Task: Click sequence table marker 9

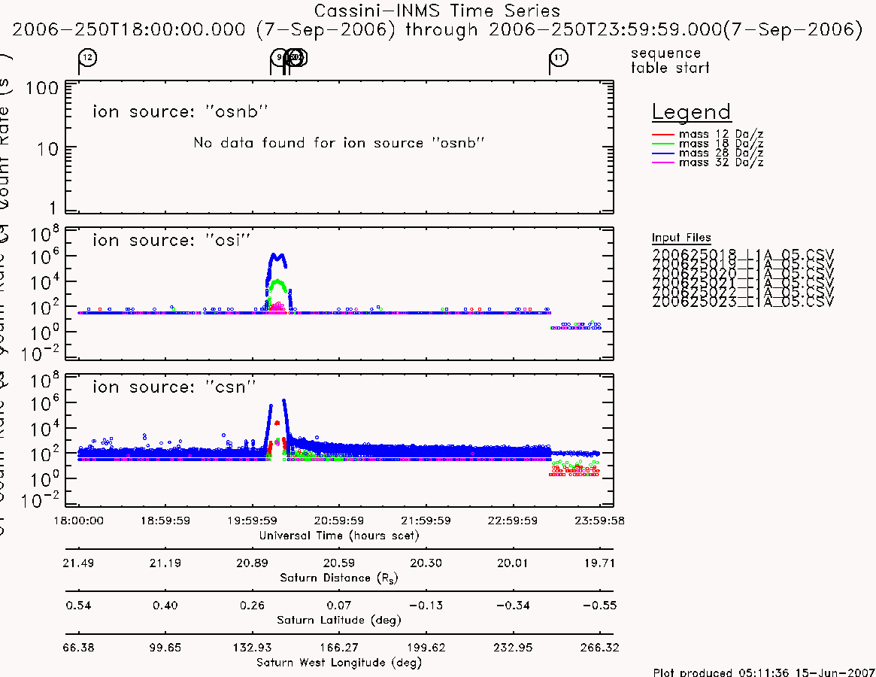Action: pos(279,57)
